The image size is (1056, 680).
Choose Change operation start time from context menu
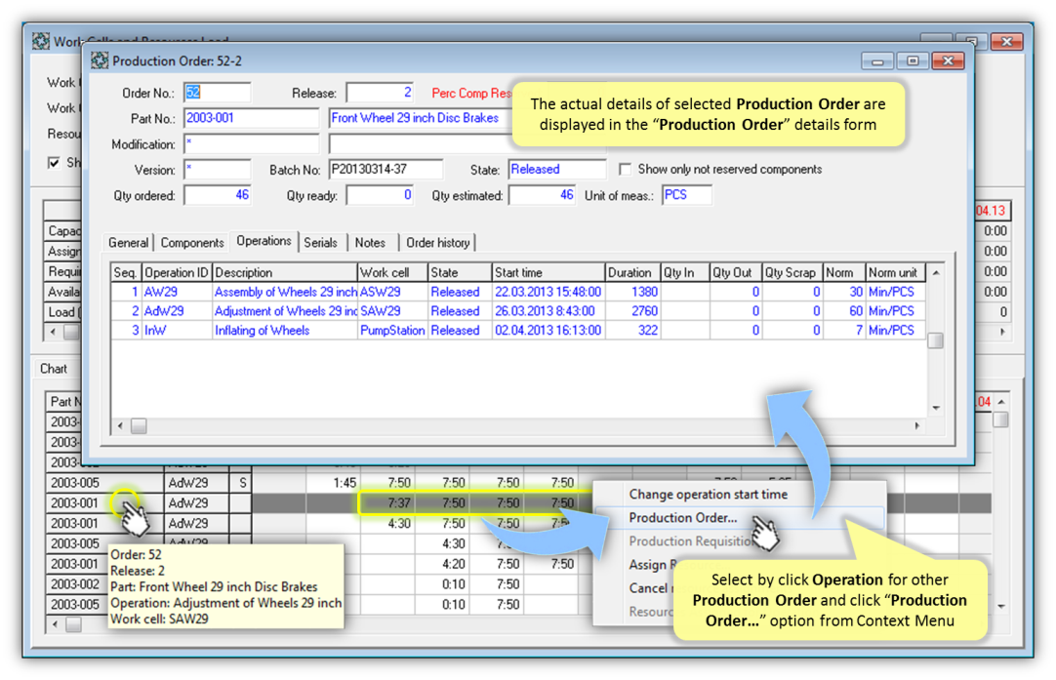[x=708, y=495]
